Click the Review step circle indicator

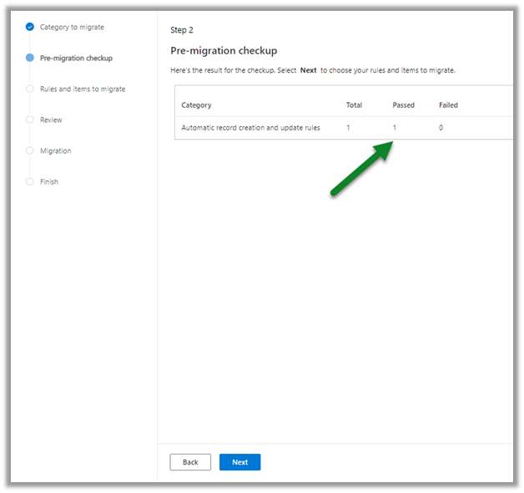point(30,119)
